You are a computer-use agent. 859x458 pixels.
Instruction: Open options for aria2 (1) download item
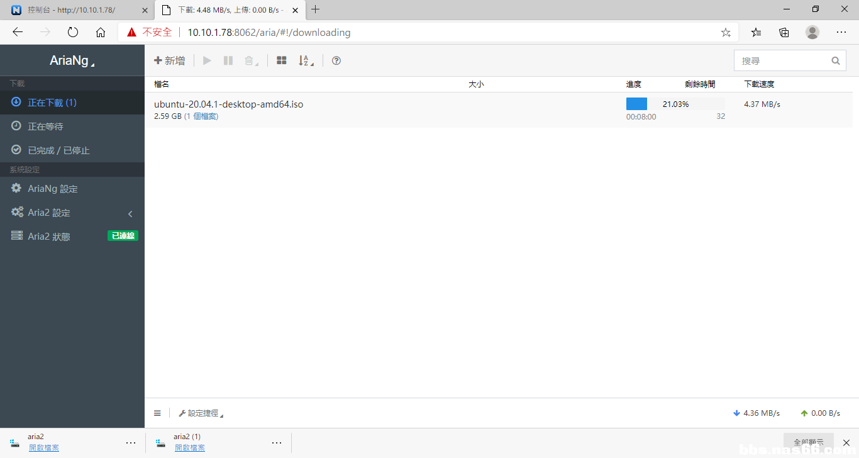(277, 443)
